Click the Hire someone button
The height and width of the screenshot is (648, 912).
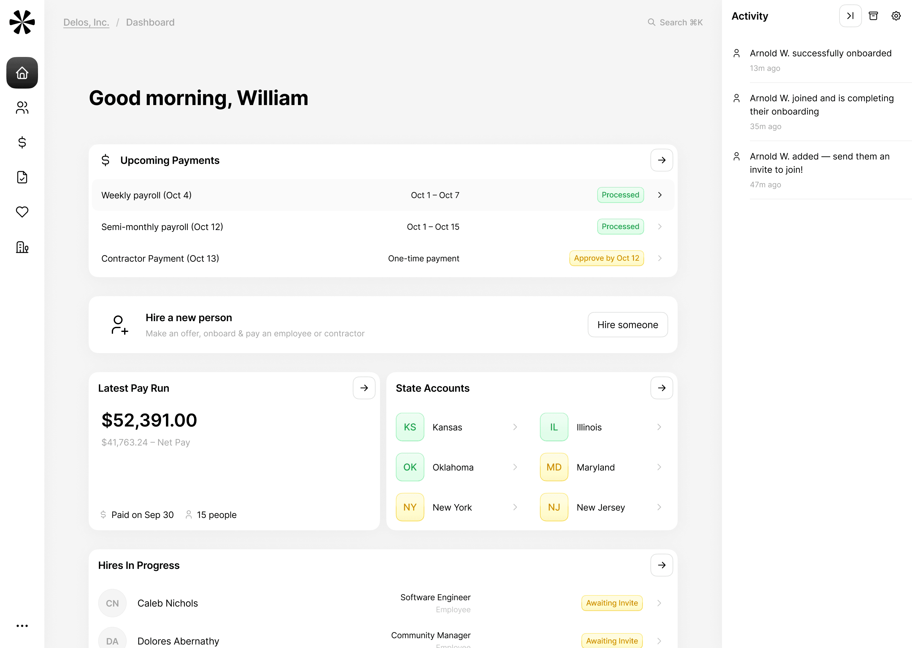coord(627,325)
